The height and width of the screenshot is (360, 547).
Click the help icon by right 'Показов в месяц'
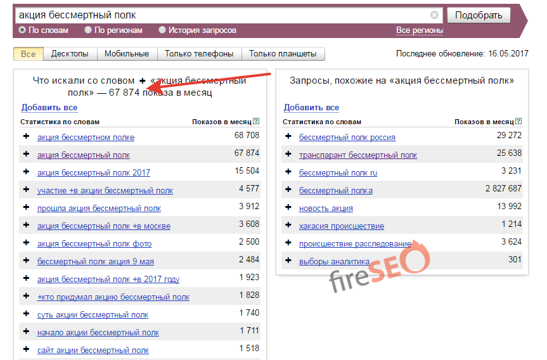click(x=518, y=121)
